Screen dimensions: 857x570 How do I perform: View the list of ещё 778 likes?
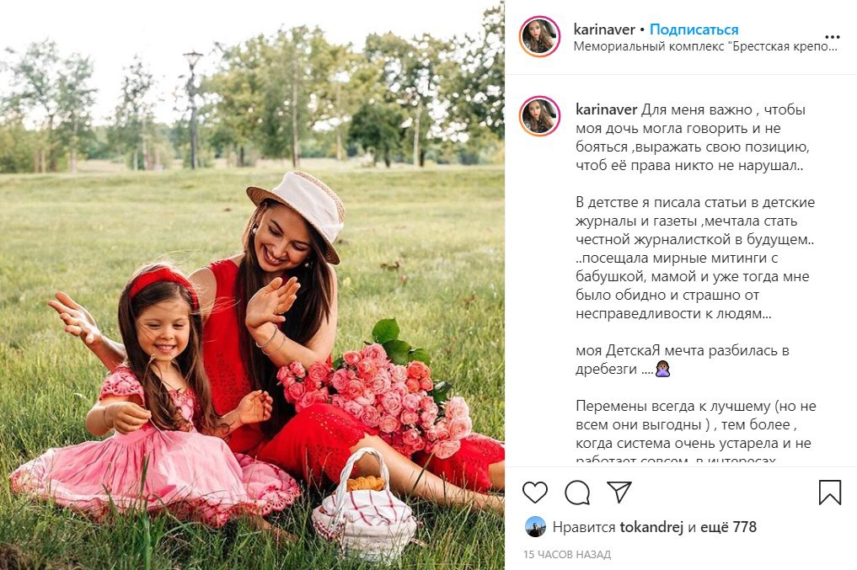coord(729,527)
